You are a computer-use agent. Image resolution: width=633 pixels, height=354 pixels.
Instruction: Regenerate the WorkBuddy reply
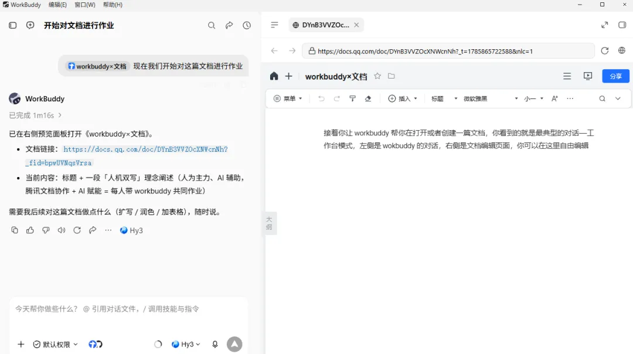pyautogui.click(x=77, y=230)
